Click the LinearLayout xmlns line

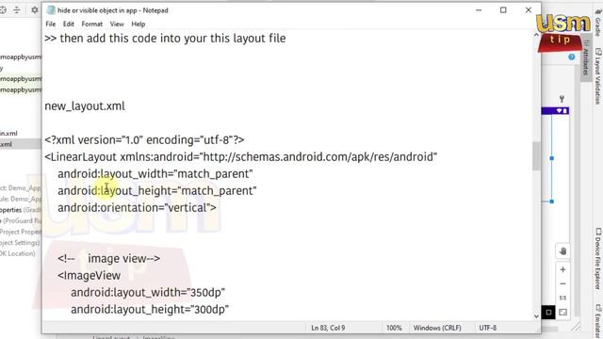[x=241, y=157]
